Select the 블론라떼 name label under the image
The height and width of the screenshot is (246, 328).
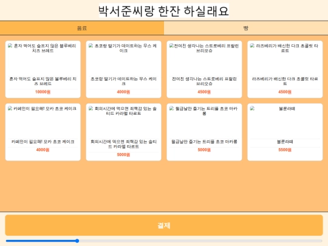285,142
